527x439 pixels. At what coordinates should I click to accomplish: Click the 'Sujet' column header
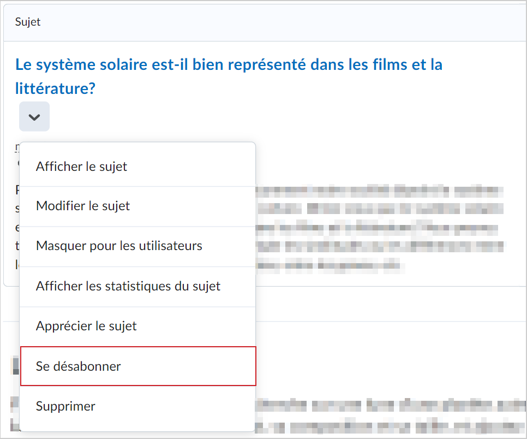pyautogui.click(x=28, y=22)
